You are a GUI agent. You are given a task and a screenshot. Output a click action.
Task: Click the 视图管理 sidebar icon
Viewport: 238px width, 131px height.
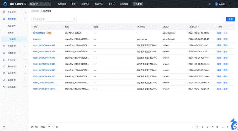(x=4, y=53)
